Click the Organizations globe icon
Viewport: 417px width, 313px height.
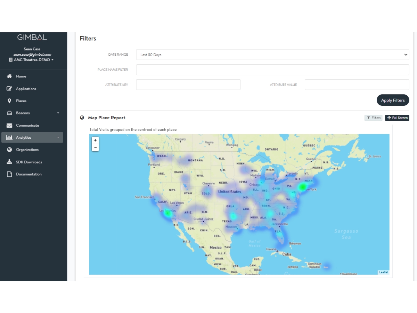9,150
